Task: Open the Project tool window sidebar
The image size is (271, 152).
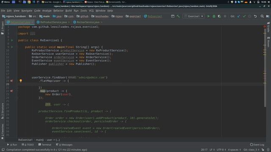Action: tap(3, 28)
